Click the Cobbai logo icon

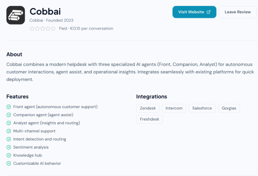coord(15,15)
